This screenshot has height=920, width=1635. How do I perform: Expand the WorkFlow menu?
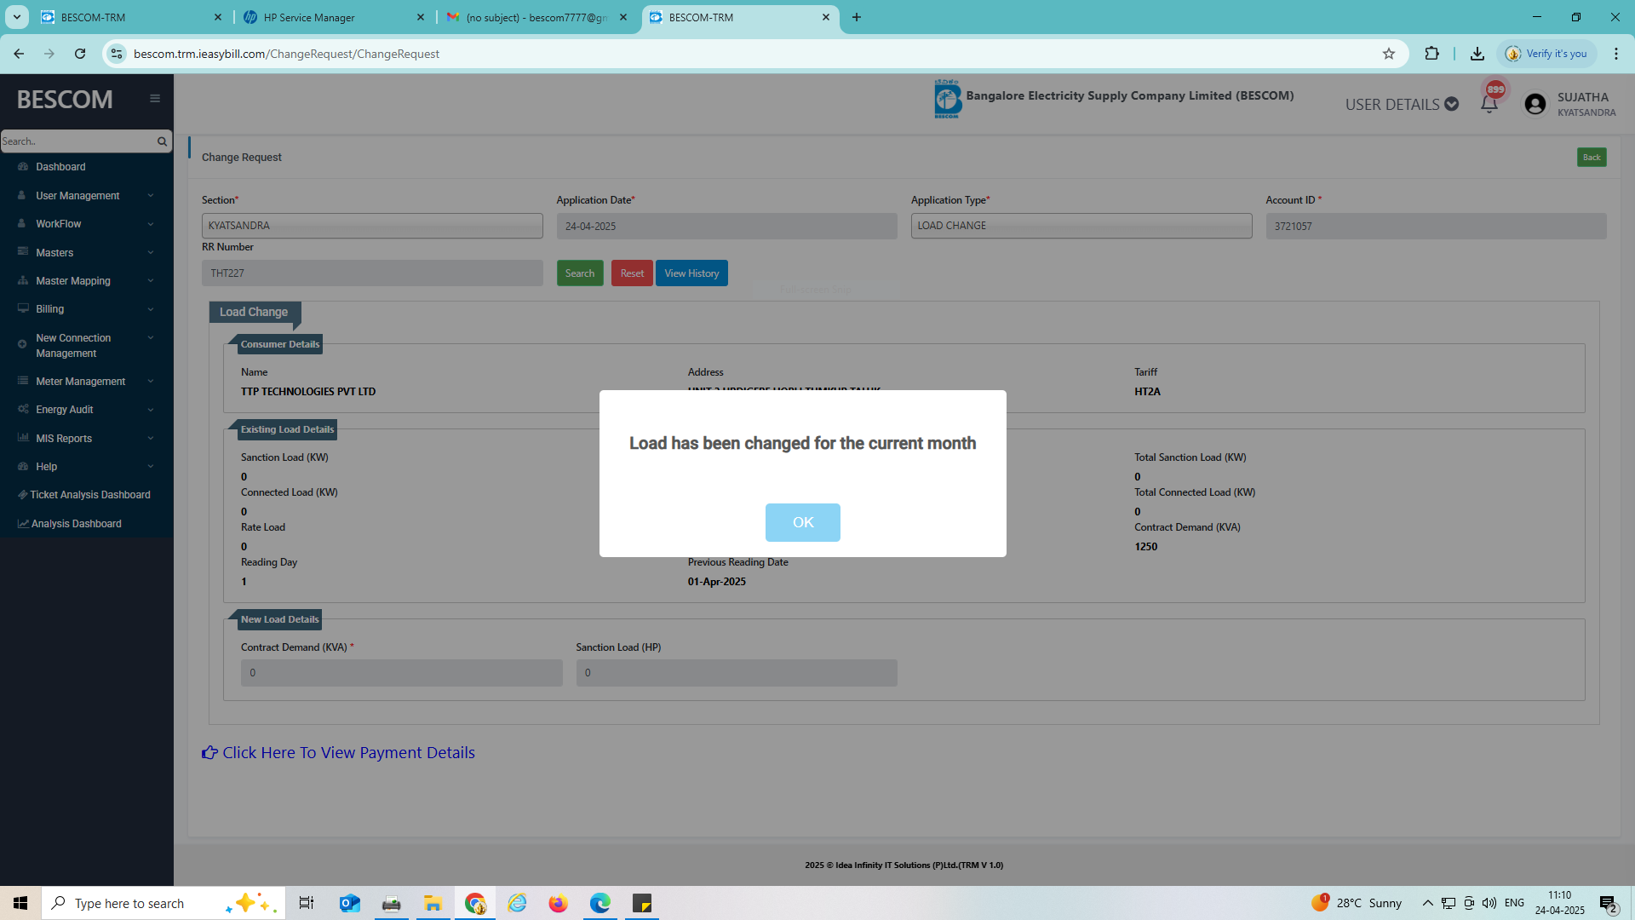pyautogui.click(x=85, y=224)
